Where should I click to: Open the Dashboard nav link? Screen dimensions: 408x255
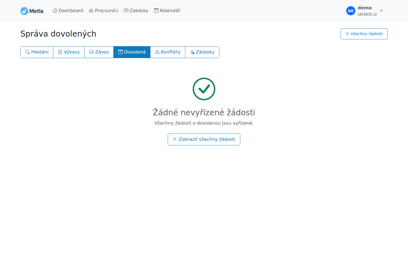click(68, 11)
